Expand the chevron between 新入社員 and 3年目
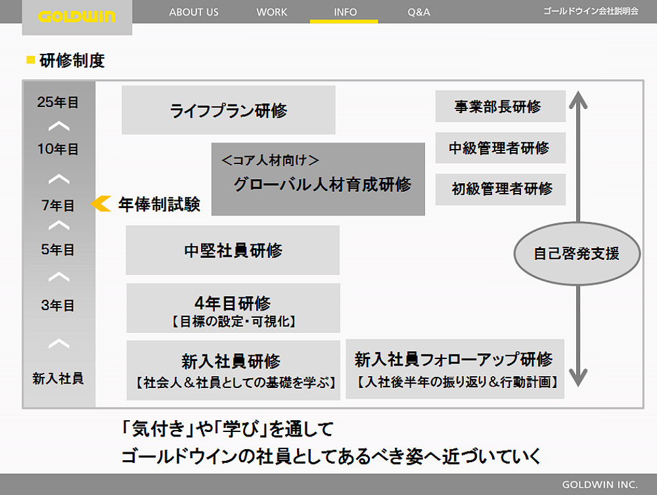The width and height of the screenshot is (657, 495). [x=59, y=342]
